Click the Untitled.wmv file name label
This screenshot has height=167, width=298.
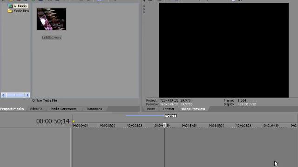[x=52, y=38]
